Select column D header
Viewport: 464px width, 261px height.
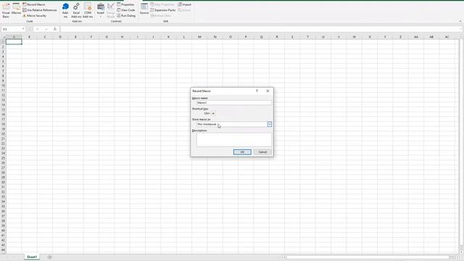click(x=60, y=37)
